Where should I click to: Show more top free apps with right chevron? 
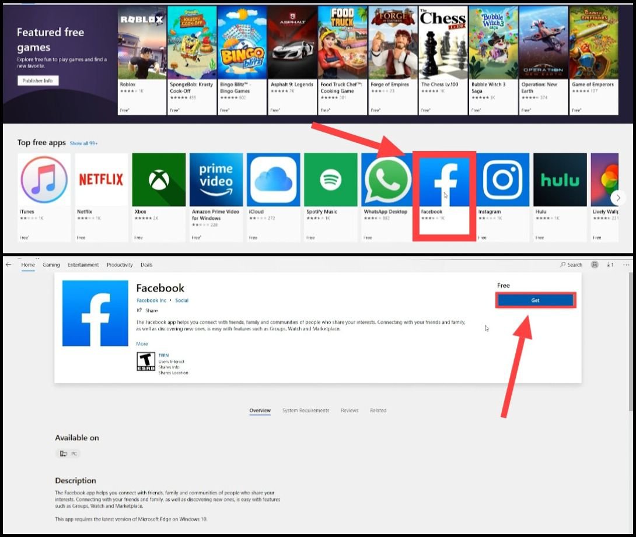click(x=618, y=198)
